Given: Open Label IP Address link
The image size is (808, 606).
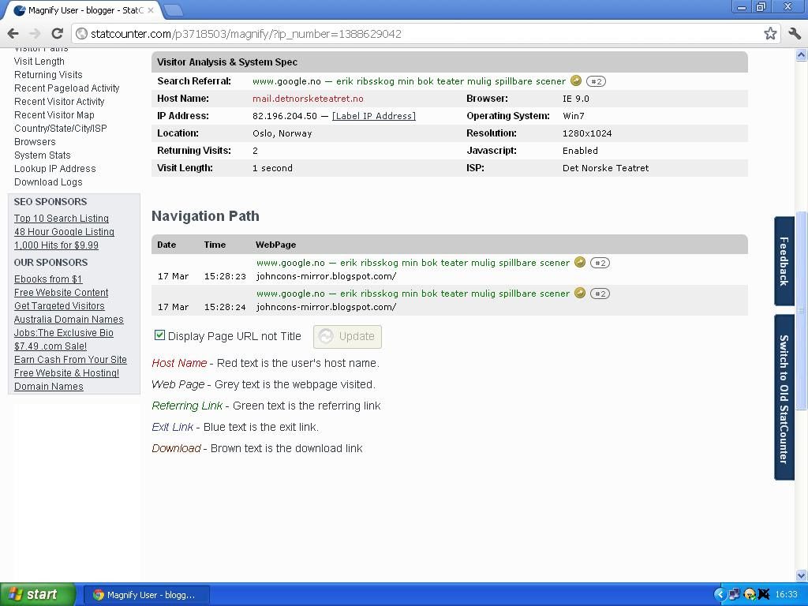Looking at the screenshot, I should click(x=373, y=116).
